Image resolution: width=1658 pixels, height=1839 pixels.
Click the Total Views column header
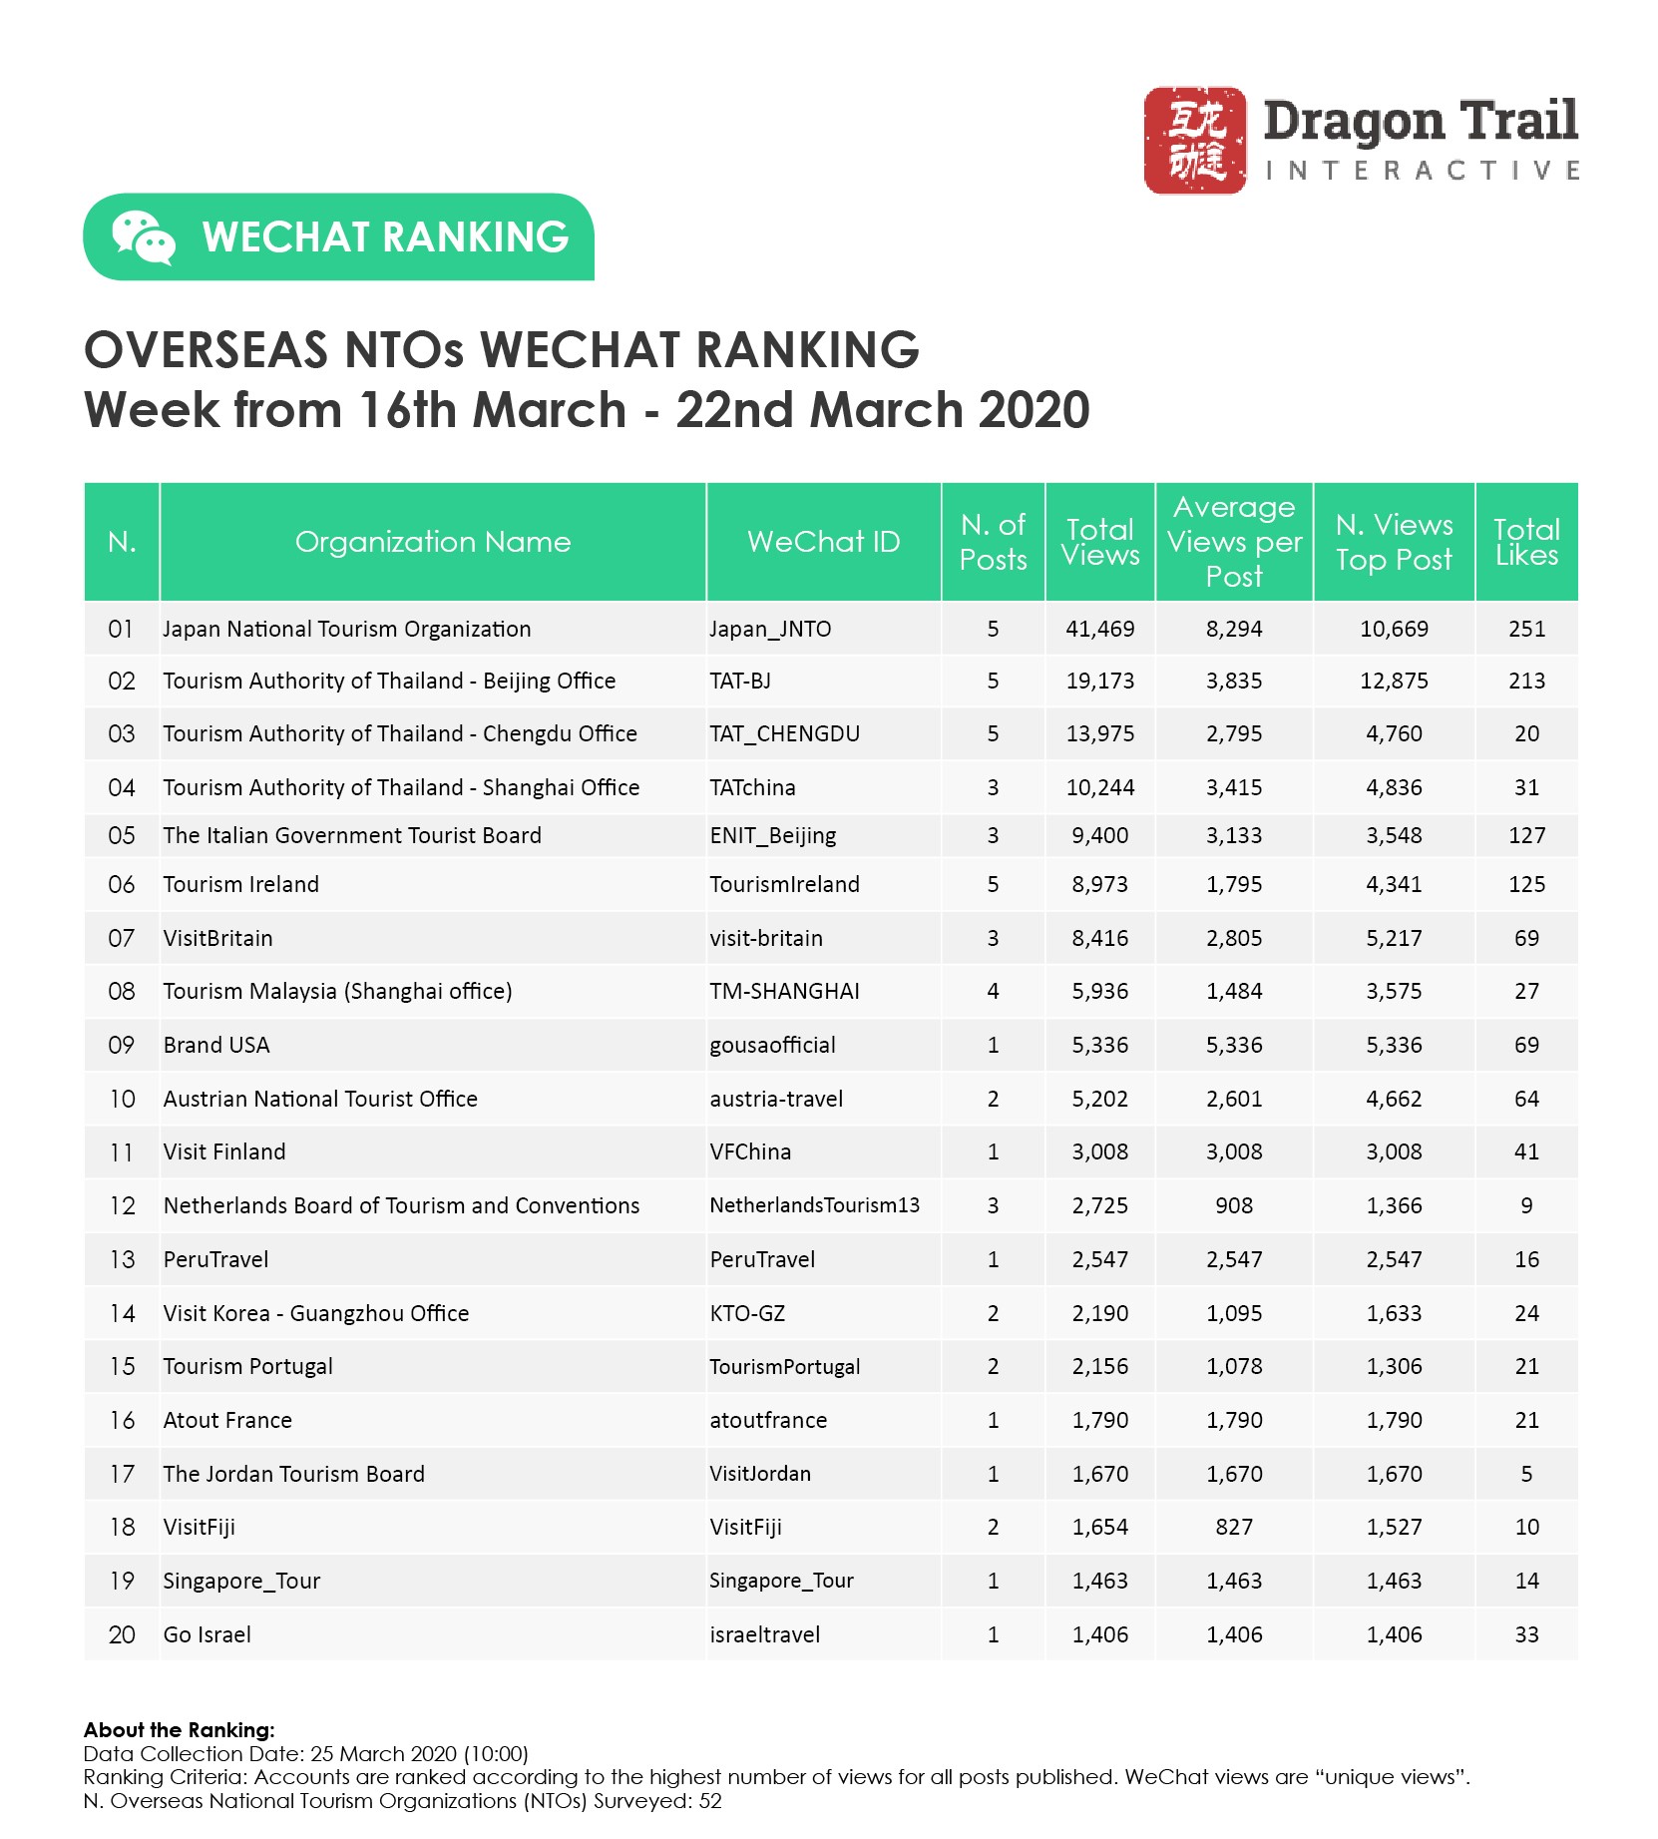tap(1099, 542)
